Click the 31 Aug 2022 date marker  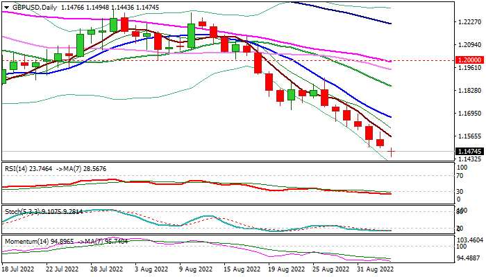coord(376,269)
